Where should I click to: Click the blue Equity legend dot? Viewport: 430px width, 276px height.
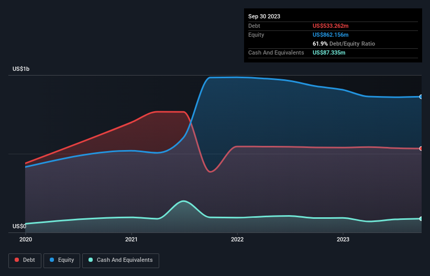tap(52, 260)
